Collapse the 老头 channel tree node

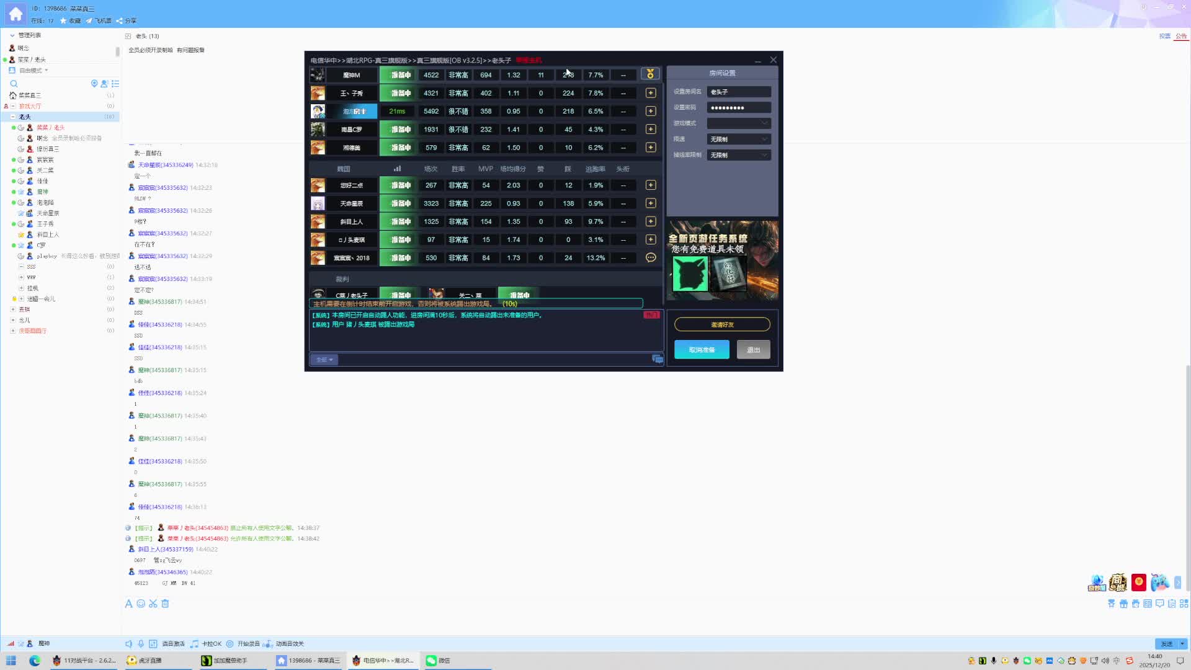pyautogui.click(x=13, y=117)
